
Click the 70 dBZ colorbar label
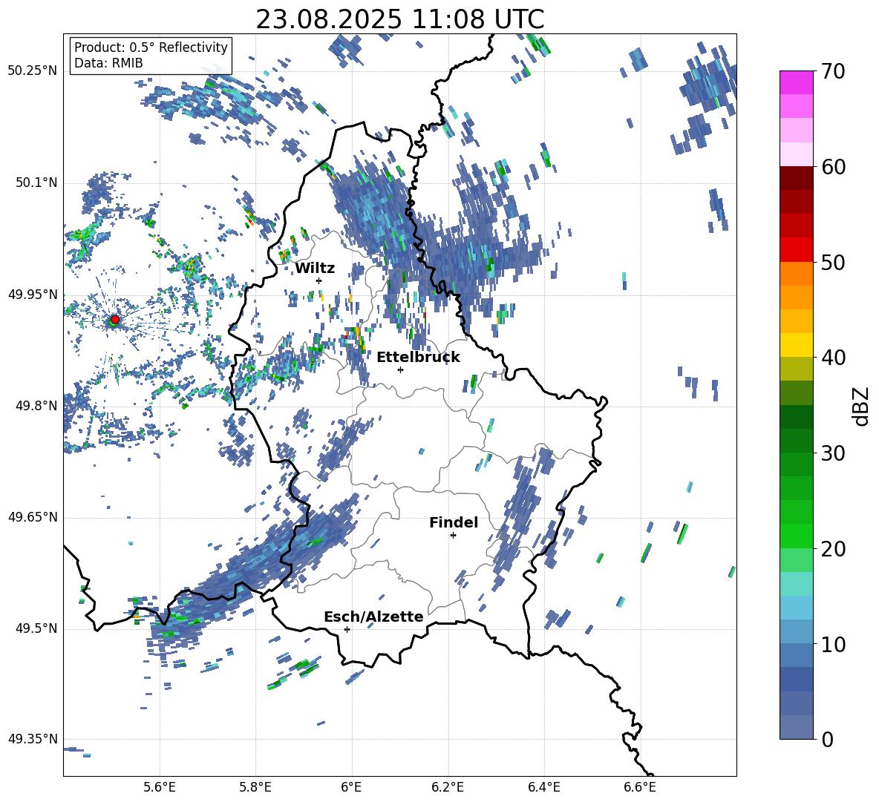click(x=833, y=72)
